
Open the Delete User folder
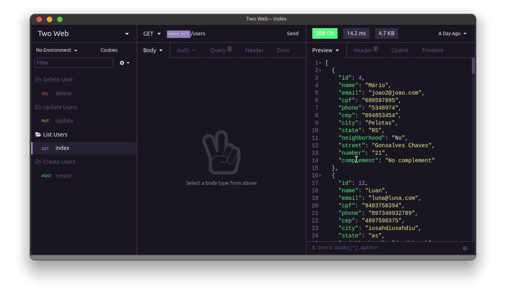(58, 80)
